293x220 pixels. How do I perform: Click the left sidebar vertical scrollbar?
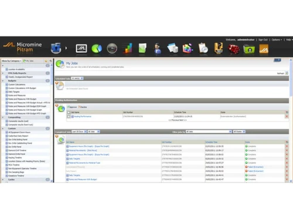click(x=52, y=123)
